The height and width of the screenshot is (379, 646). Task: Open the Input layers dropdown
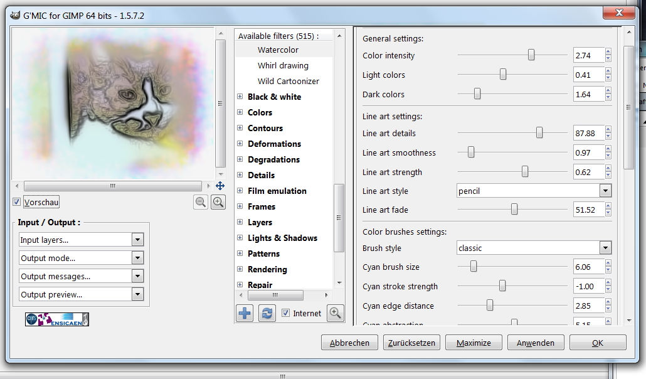pyautogui.click(x=137, y=240)
